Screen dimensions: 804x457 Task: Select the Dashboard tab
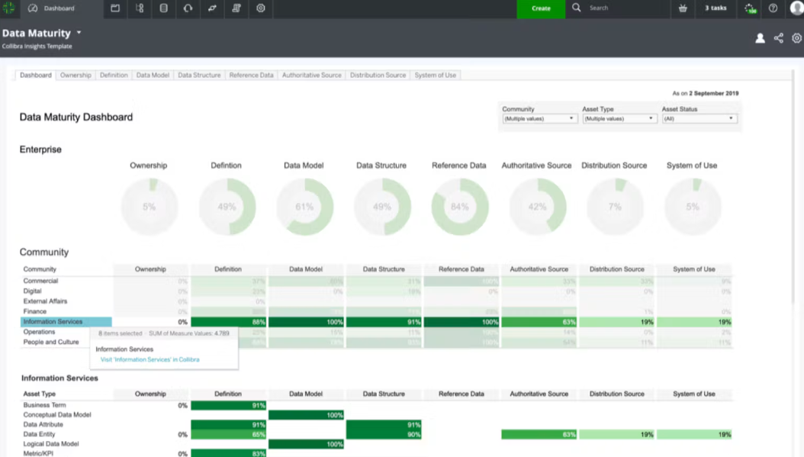point(35,75)
